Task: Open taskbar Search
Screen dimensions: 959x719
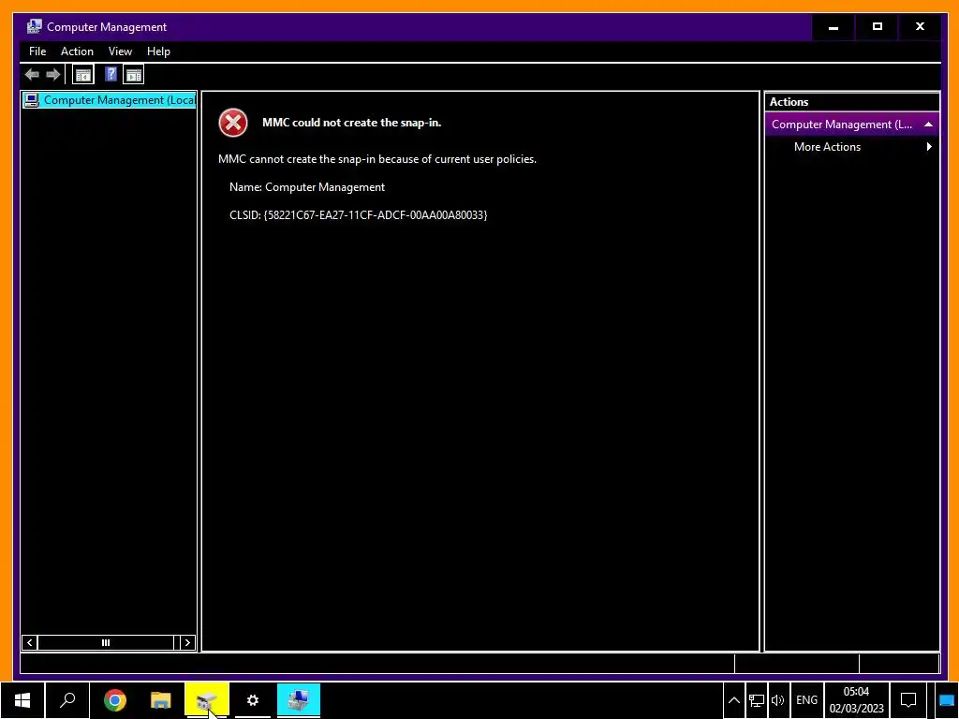Action: 67,700
